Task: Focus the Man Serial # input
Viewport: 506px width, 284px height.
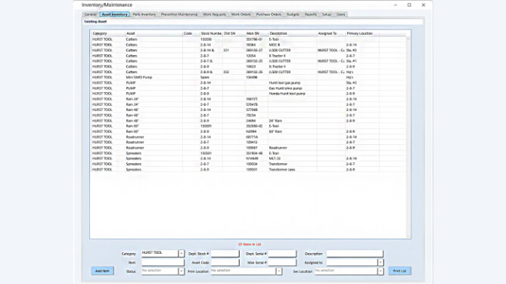Action: coord(282,262)
